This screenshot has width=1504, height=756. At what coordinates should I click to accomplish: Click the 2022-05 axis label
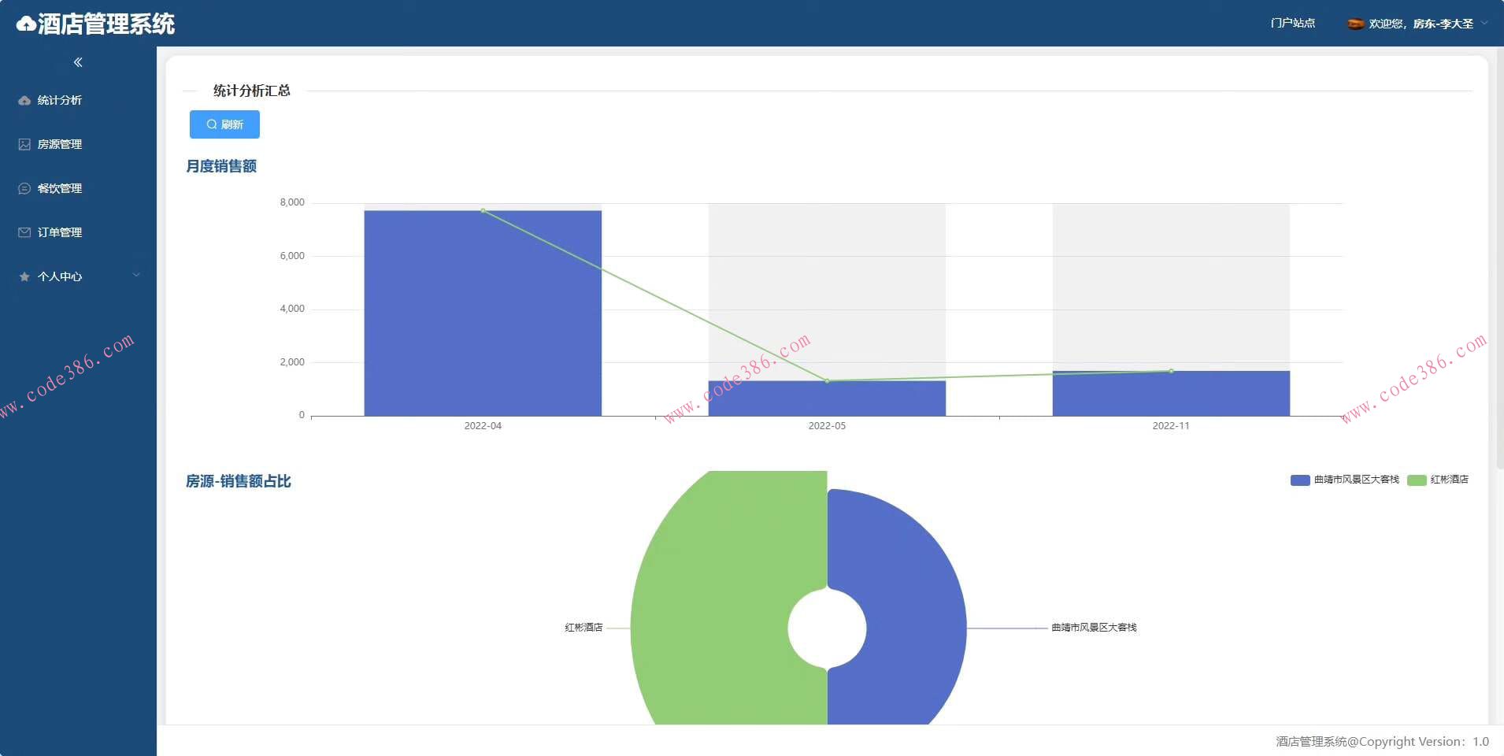(x=827, y=426)
